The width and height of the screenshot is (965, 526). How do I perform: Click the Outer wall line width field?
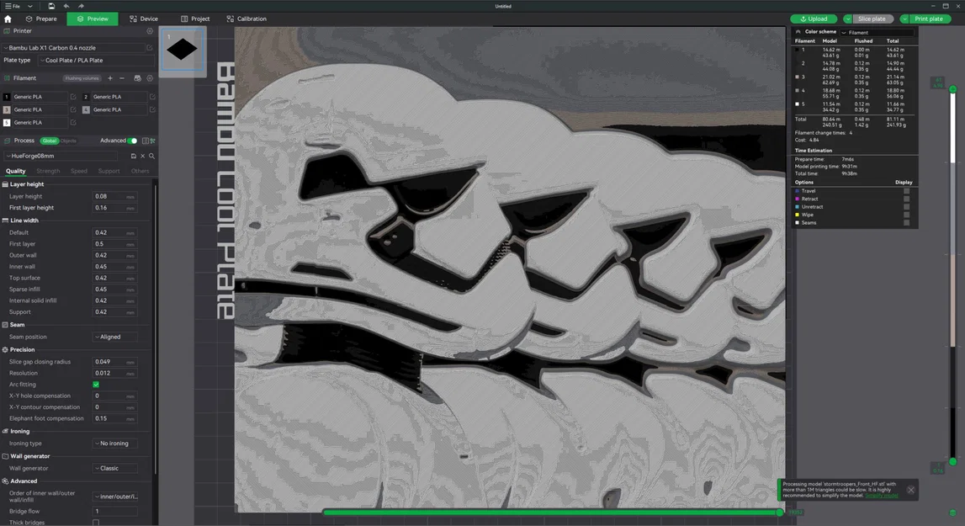(x=114, y=256)
